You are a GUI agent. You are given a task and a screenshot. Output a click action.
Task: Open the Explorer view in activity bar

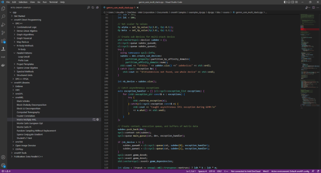tap(3, 9)
